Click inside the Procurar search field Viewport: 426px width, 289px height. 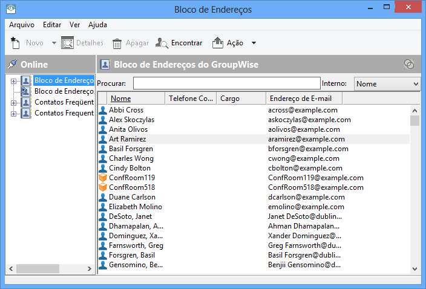pyautogui.click(x=226, y=83)
